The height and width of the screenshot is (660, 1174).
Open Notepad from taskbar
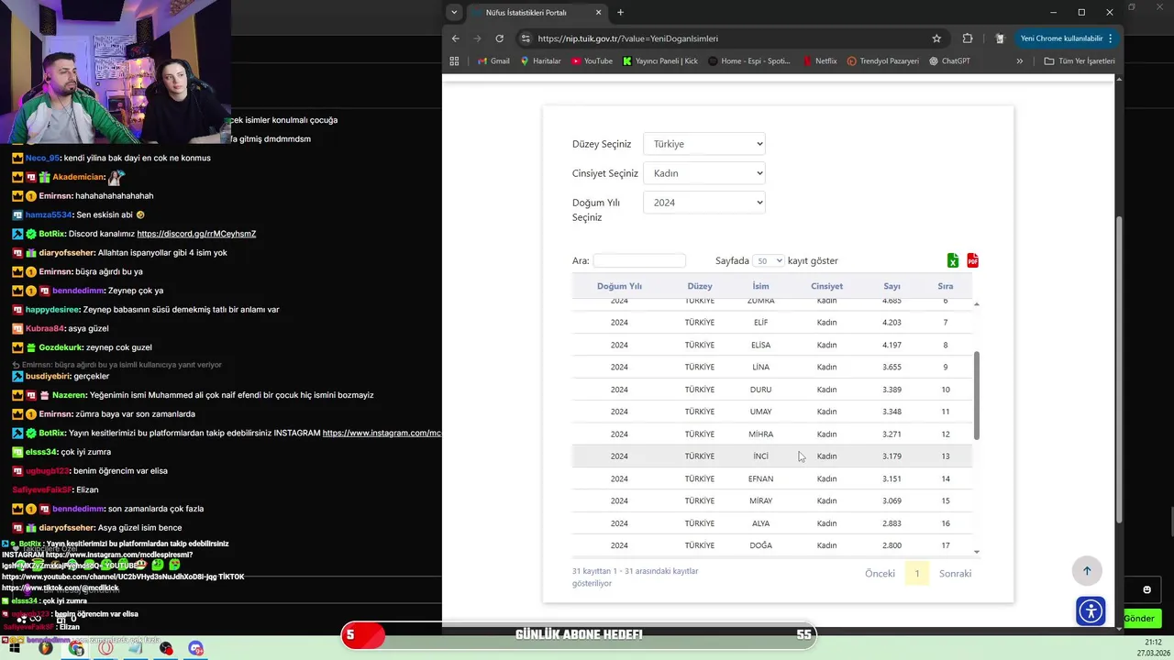tap(136, 648)
